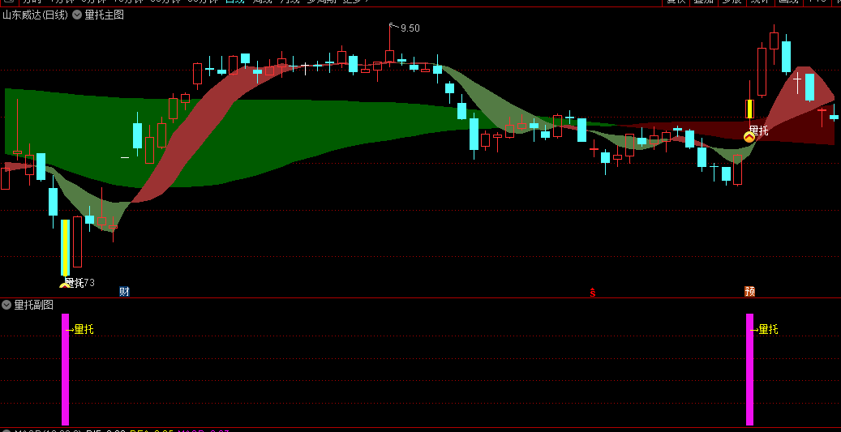The height and width of the screenshot is (432, 841).
Task: Click the 里托主图 indicator name
Action: [105, 15]
